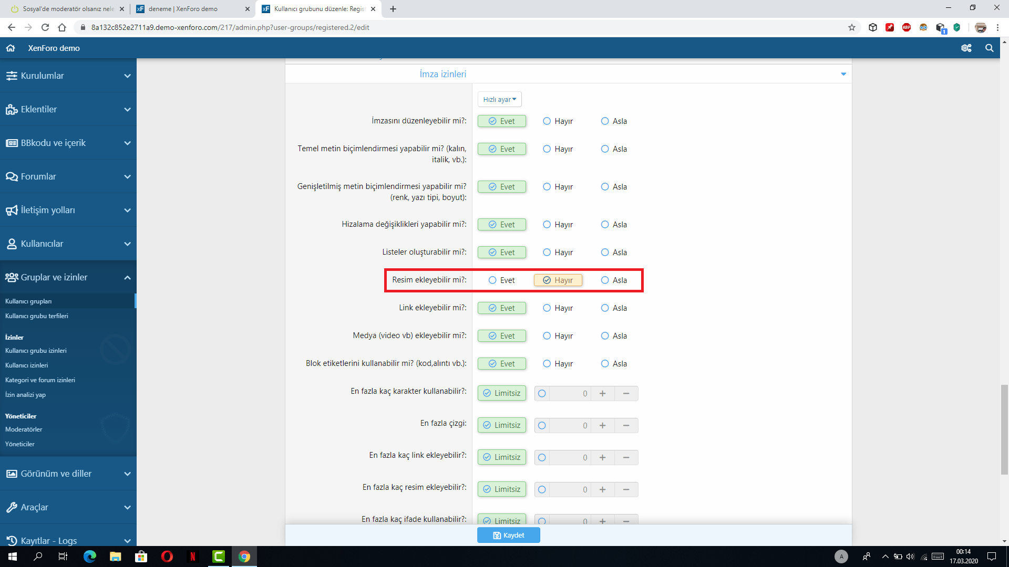Viewport: 1009px width, 567px height.
Task: Click the Adblock Plus extension icon
Action: click(906, 27)
